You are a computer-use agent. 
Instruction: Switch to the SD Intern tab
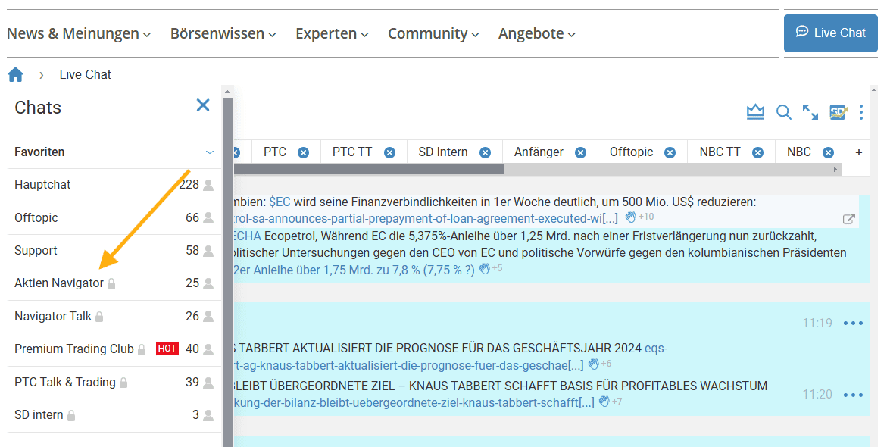pos(443,152)
